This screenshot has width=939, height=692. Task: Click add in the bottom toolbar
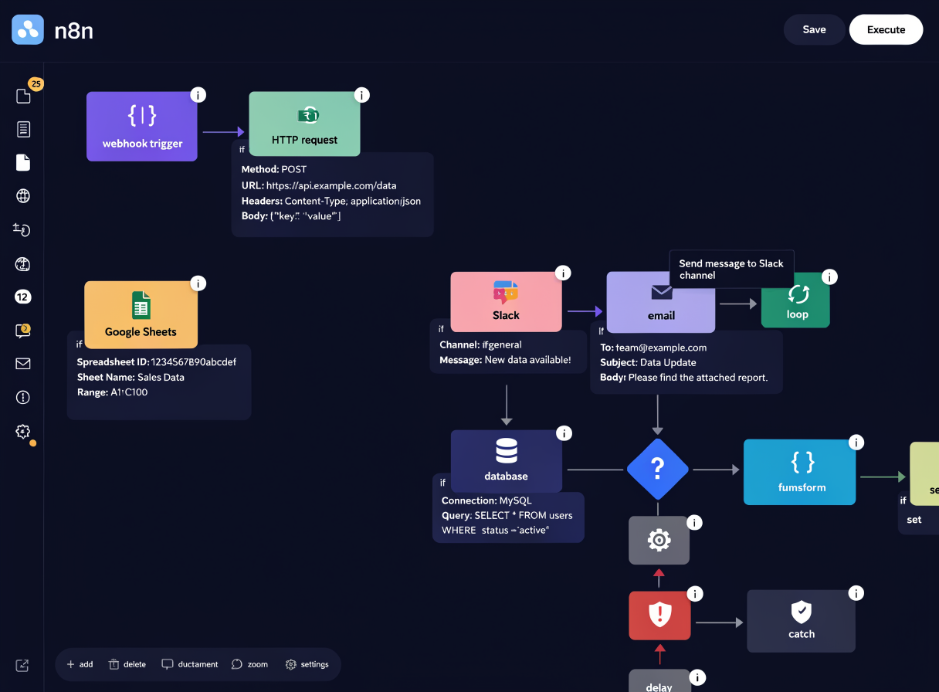(80, 664)
